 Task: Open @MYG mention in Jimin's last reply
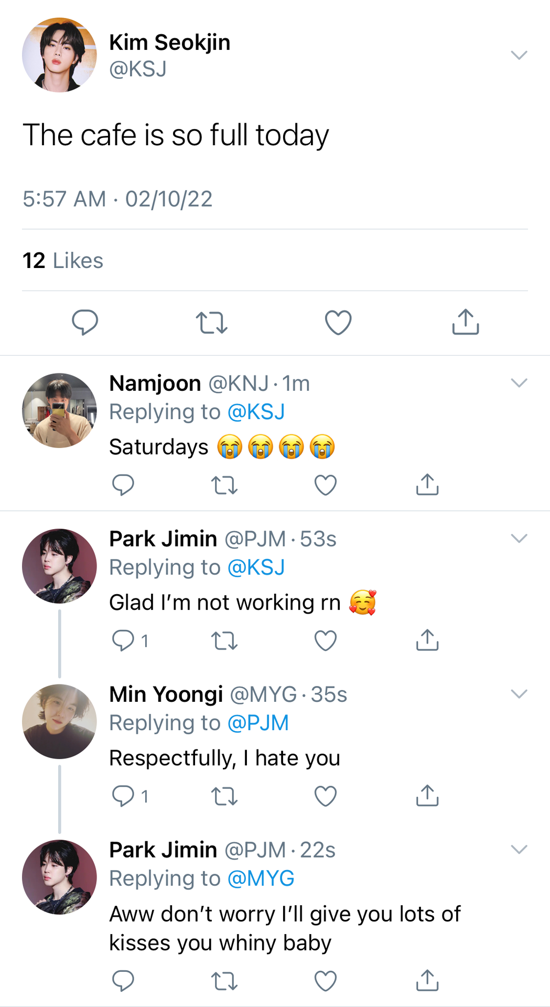click(261, 879)
